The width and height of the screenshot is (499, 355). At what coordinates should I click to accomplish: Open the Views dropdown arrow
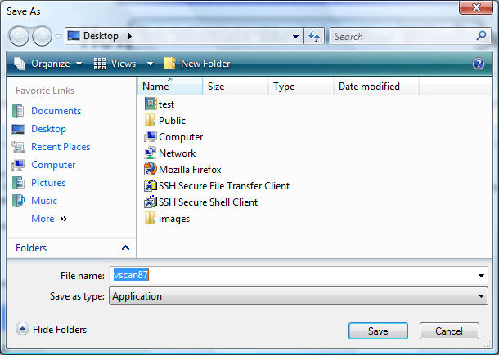[150, 64]
